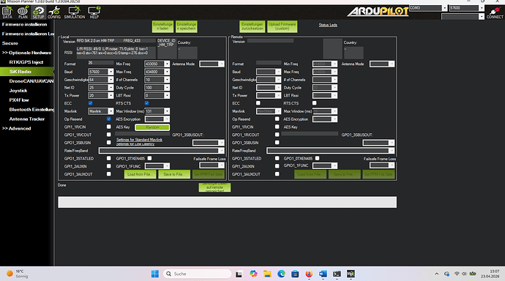Enable the local GPO1_1R/COUT checkbox
This screenshot has width=505, height=281.
(x=109, y=135)
